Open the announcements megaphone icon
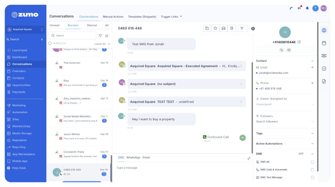 [x=299, y=8]
